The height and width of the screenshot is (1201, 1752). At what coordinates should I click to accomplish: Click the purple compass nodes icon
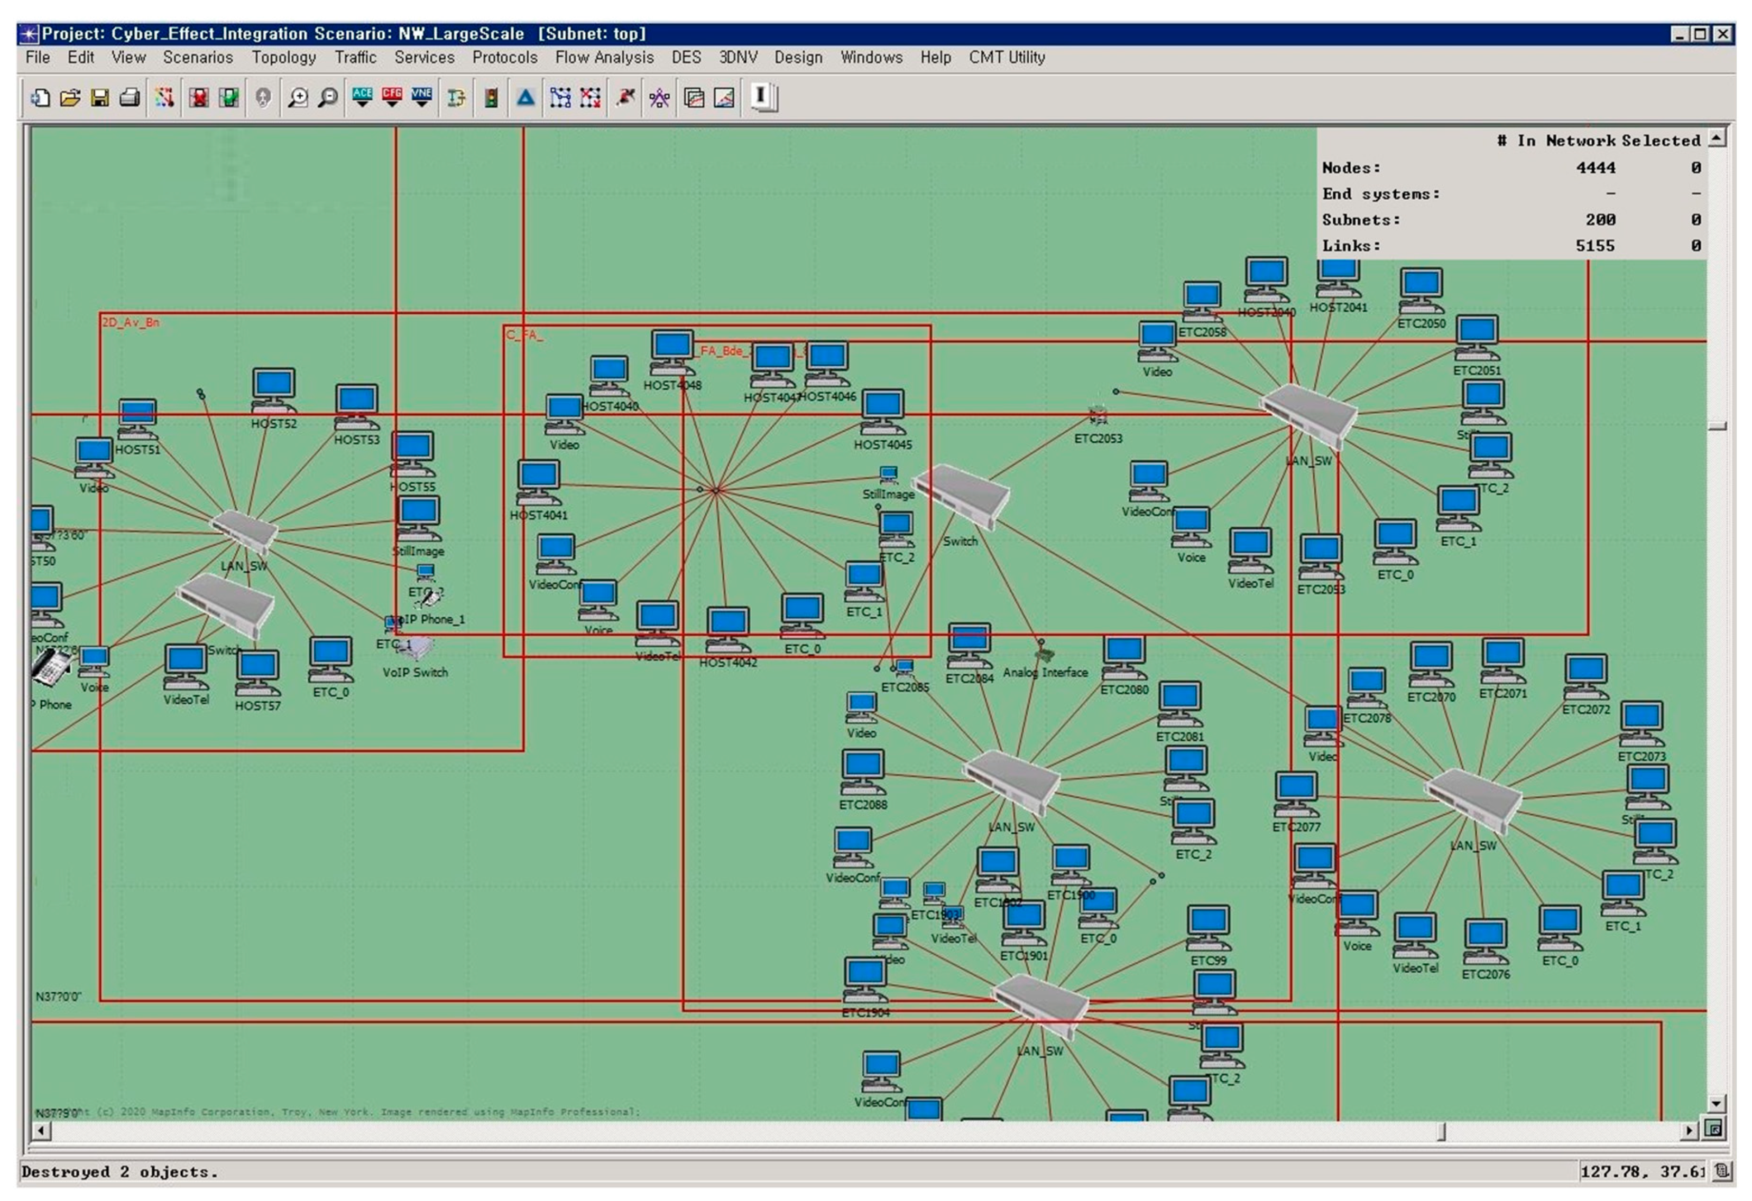(660, 97)
